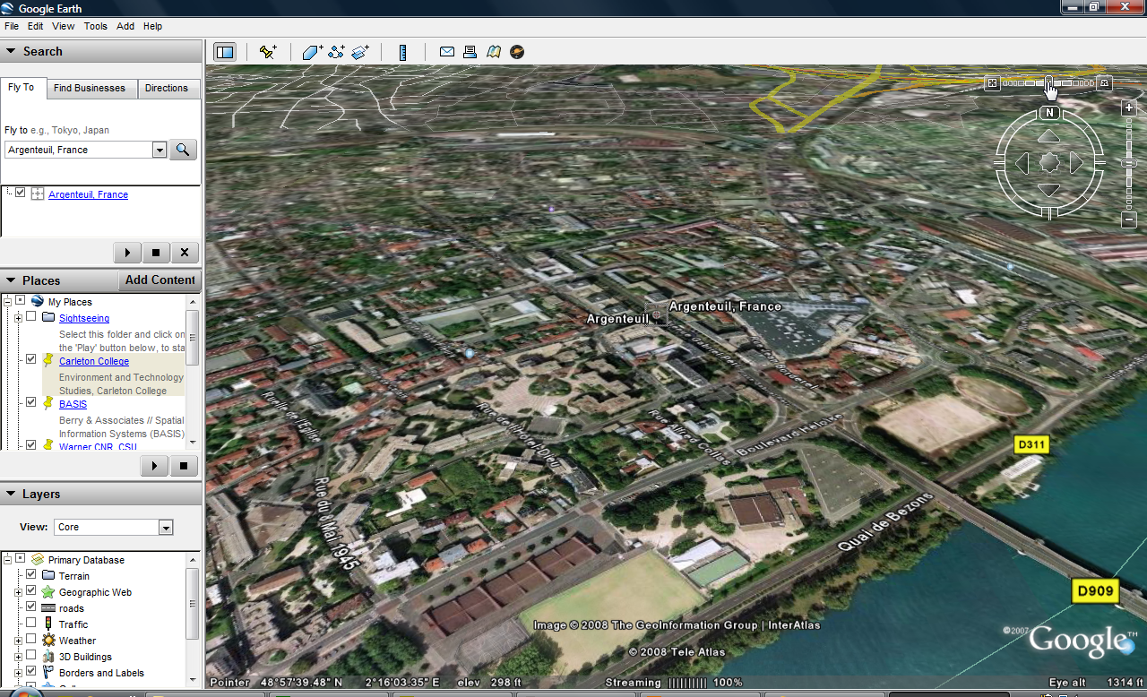Print the current view using printer icon

pos(470,52)
